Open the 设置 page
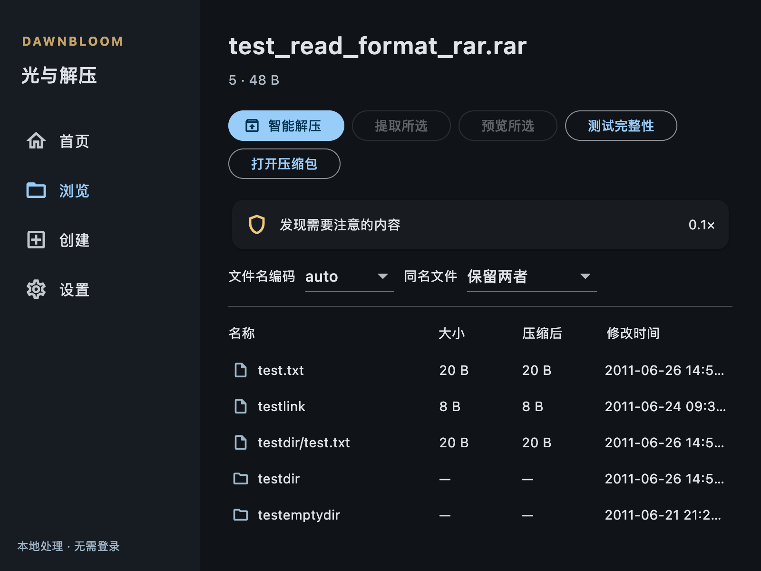The width and height of the screenshot is (761, 571). 100,289
